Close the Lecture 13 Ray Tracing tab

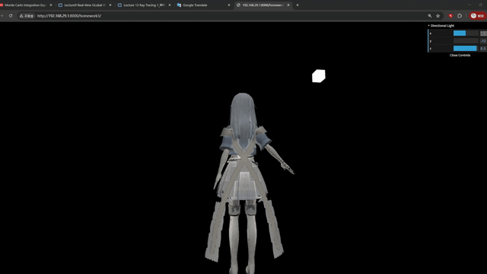pos(170,5)
